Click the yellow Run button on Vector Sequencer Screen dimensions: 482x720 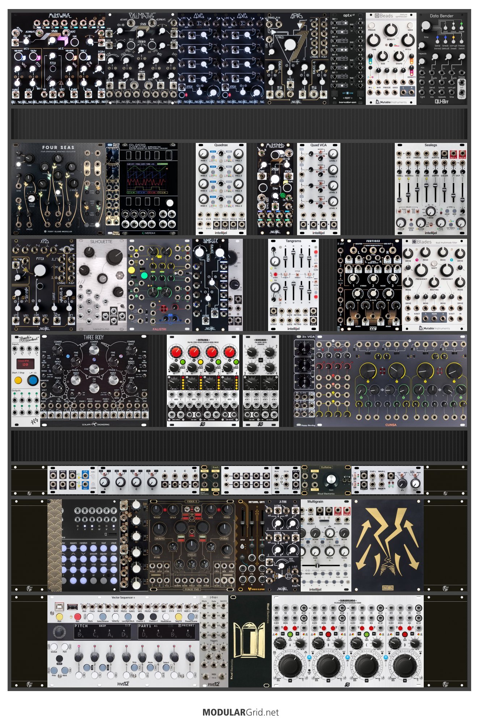point(60,617)
